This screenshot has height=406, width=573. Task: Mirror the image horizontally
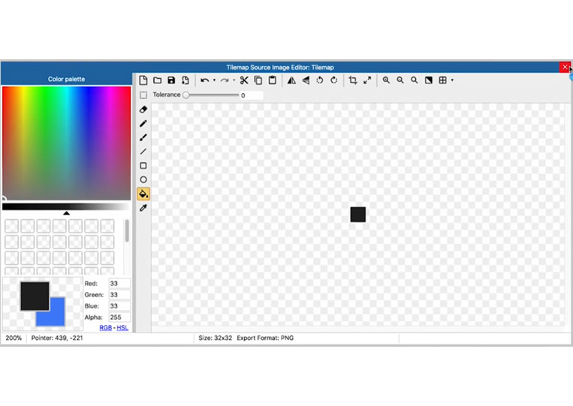[x=291, y=80]
